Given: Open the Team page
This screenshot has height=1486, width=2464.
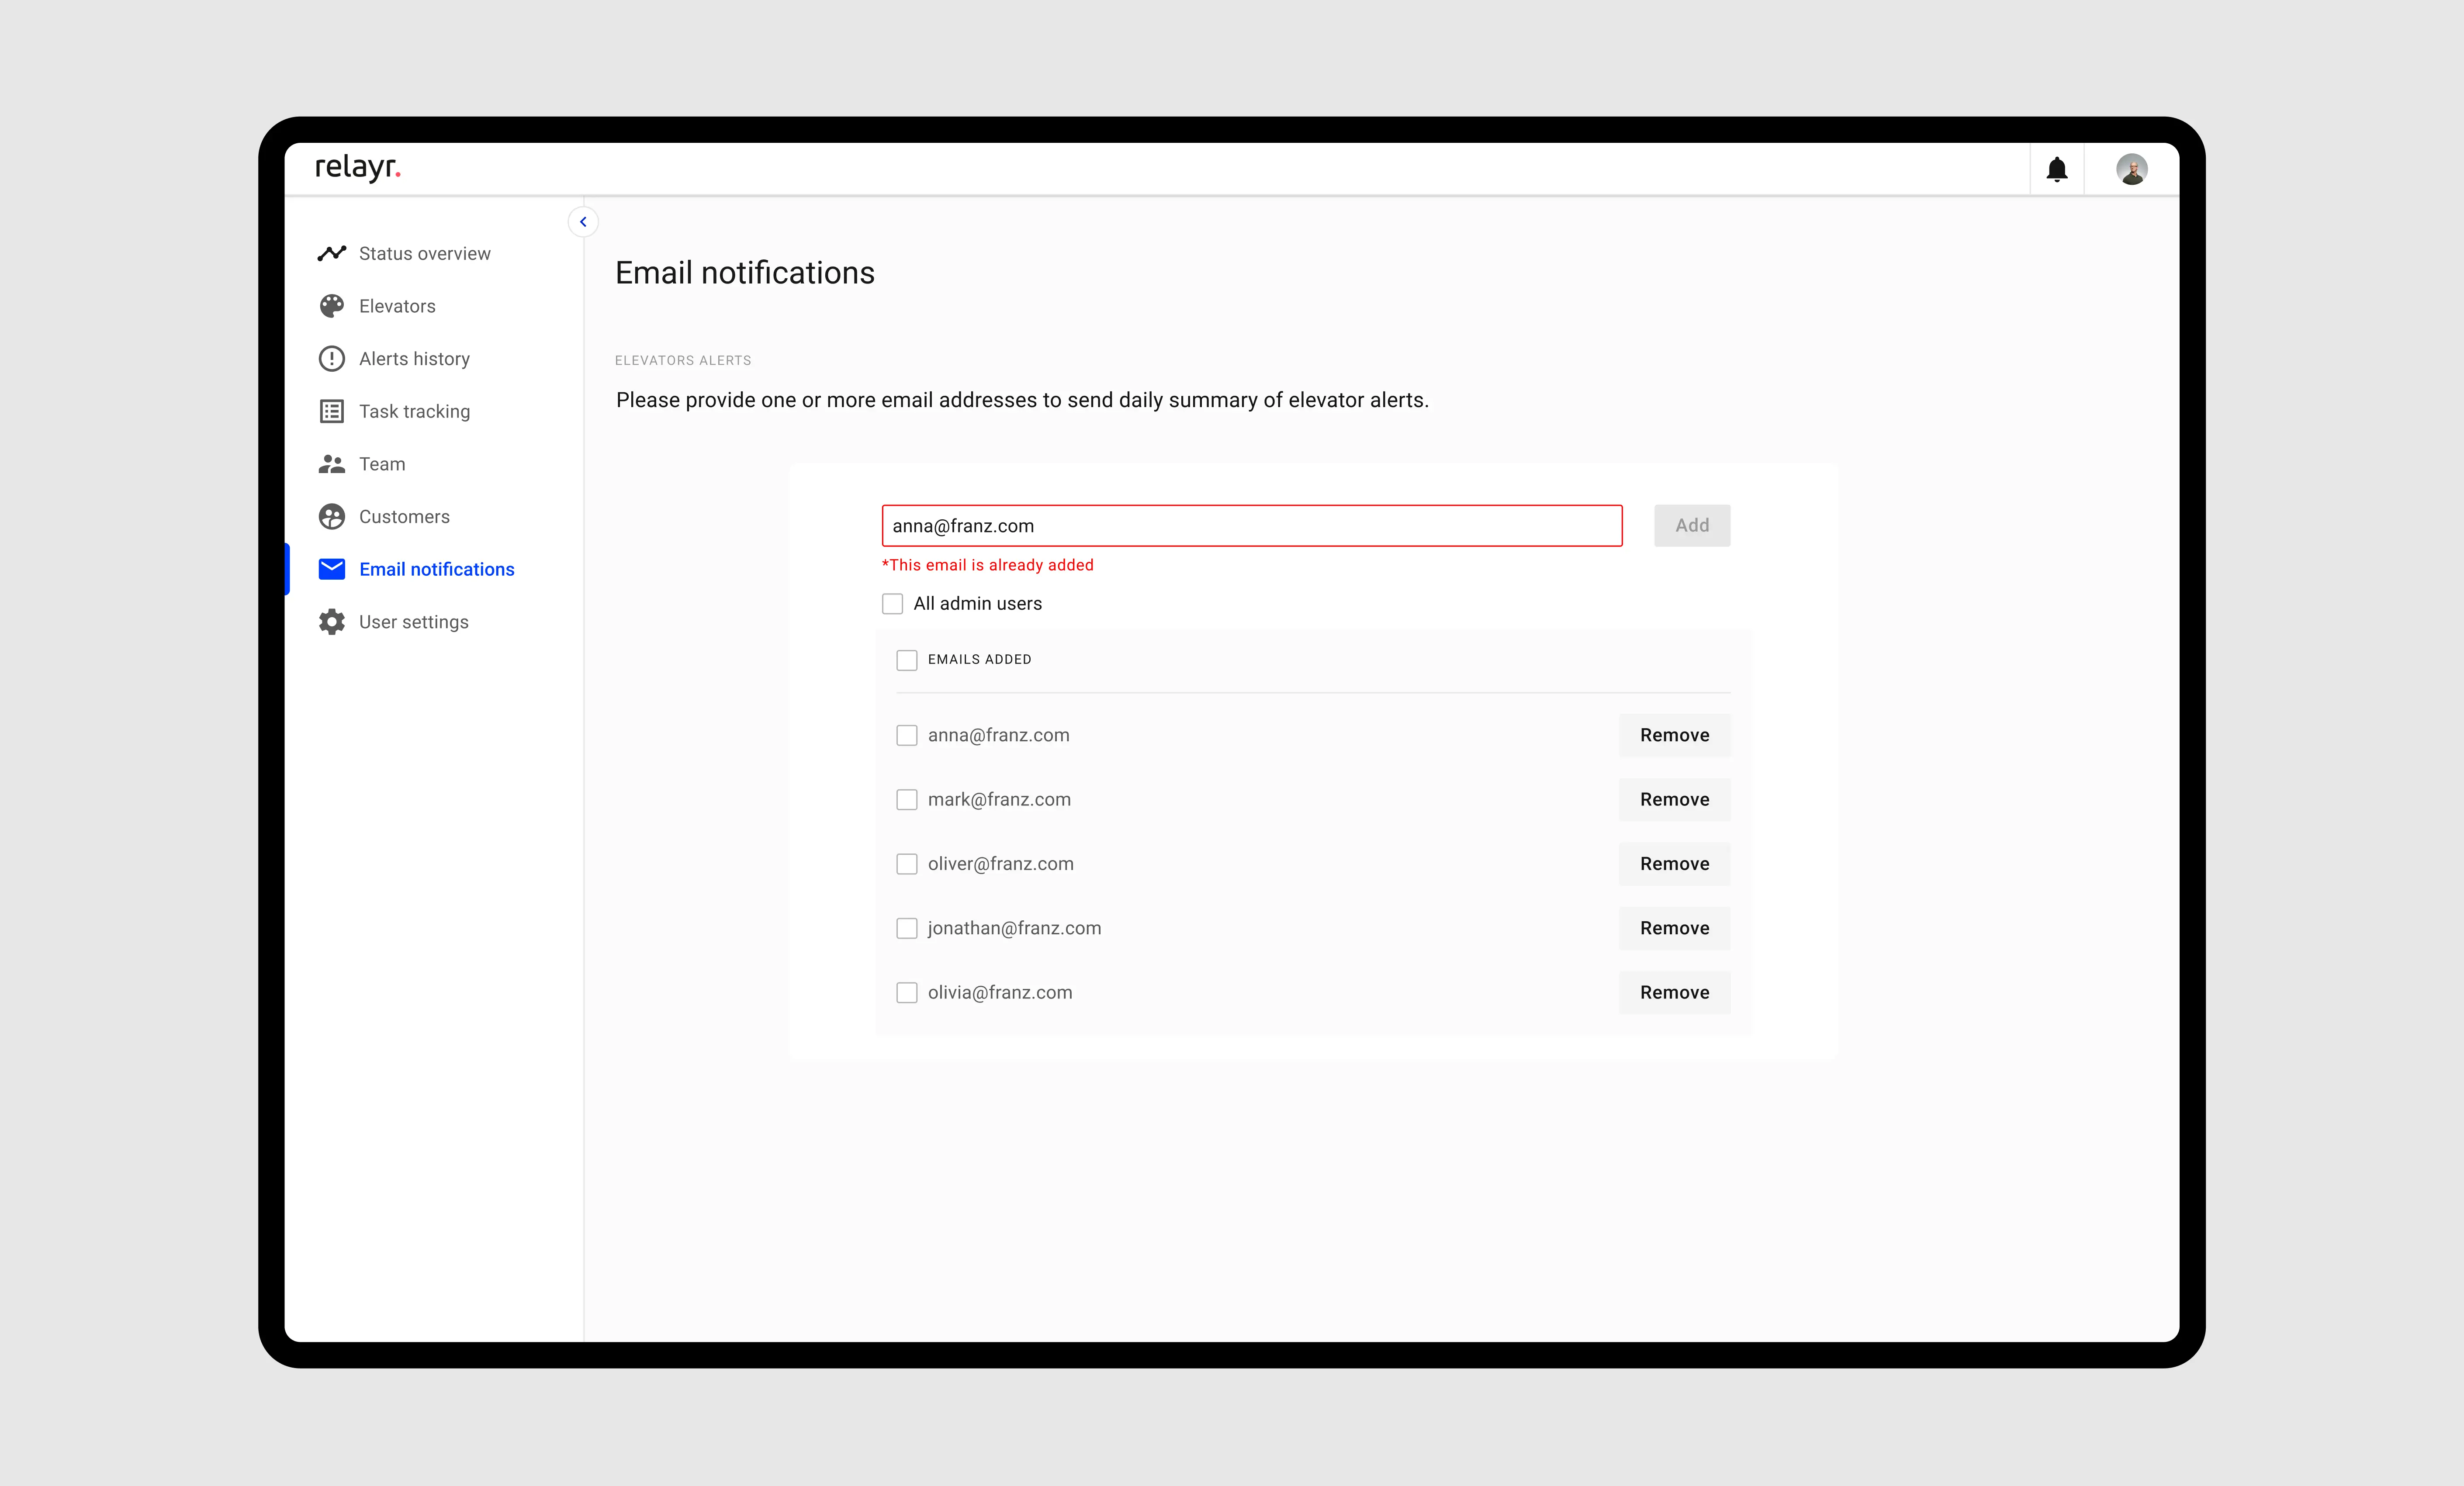Looking at the screenshot, I should click(382, 464).
